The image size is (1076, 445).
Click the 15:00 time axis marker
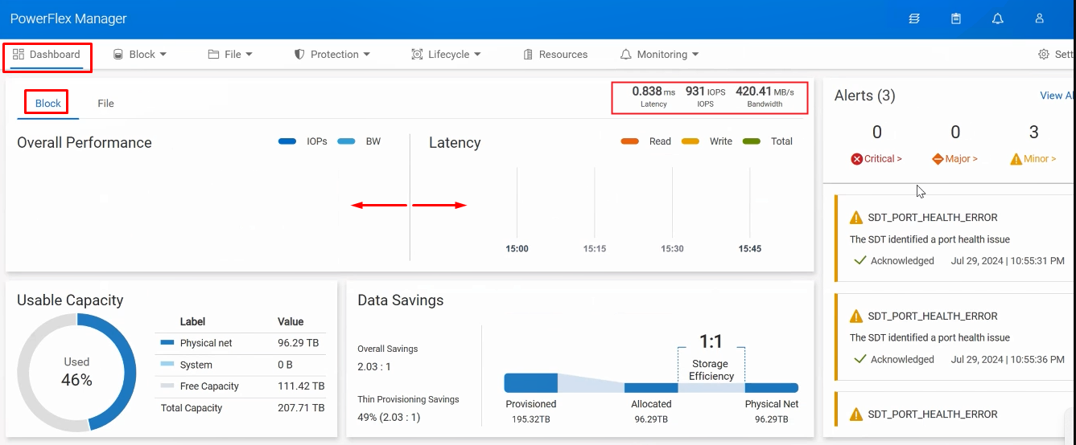coord(517,249)
